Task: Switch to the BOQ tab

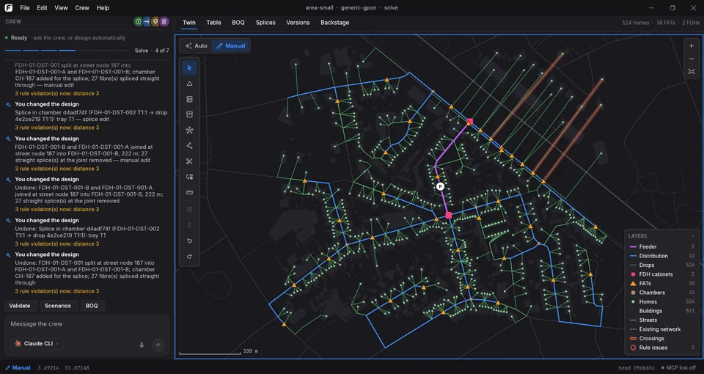Action: (x=238, y=23)
